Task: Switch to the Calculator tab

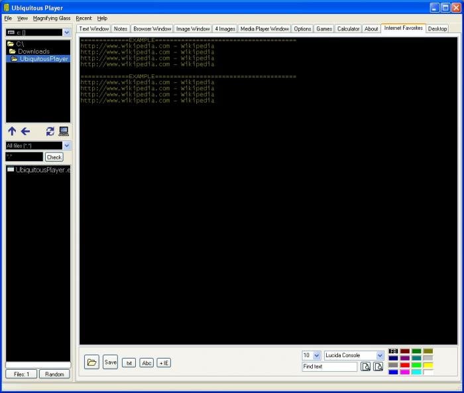Action: (x=348, y=28)
